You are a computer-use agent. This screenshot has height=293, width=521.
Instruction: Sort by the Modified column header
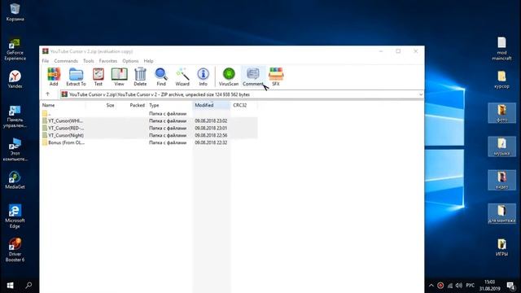tap(211, 105)
